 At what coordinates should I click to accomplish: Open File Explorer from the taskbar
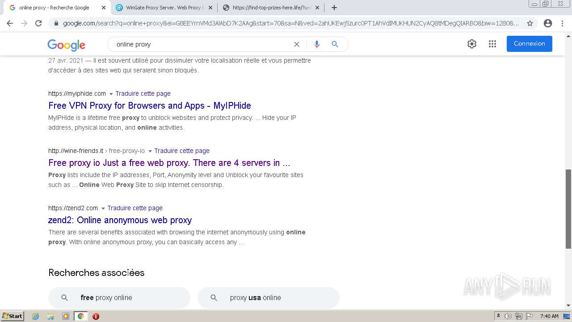(x=50, y=316)
